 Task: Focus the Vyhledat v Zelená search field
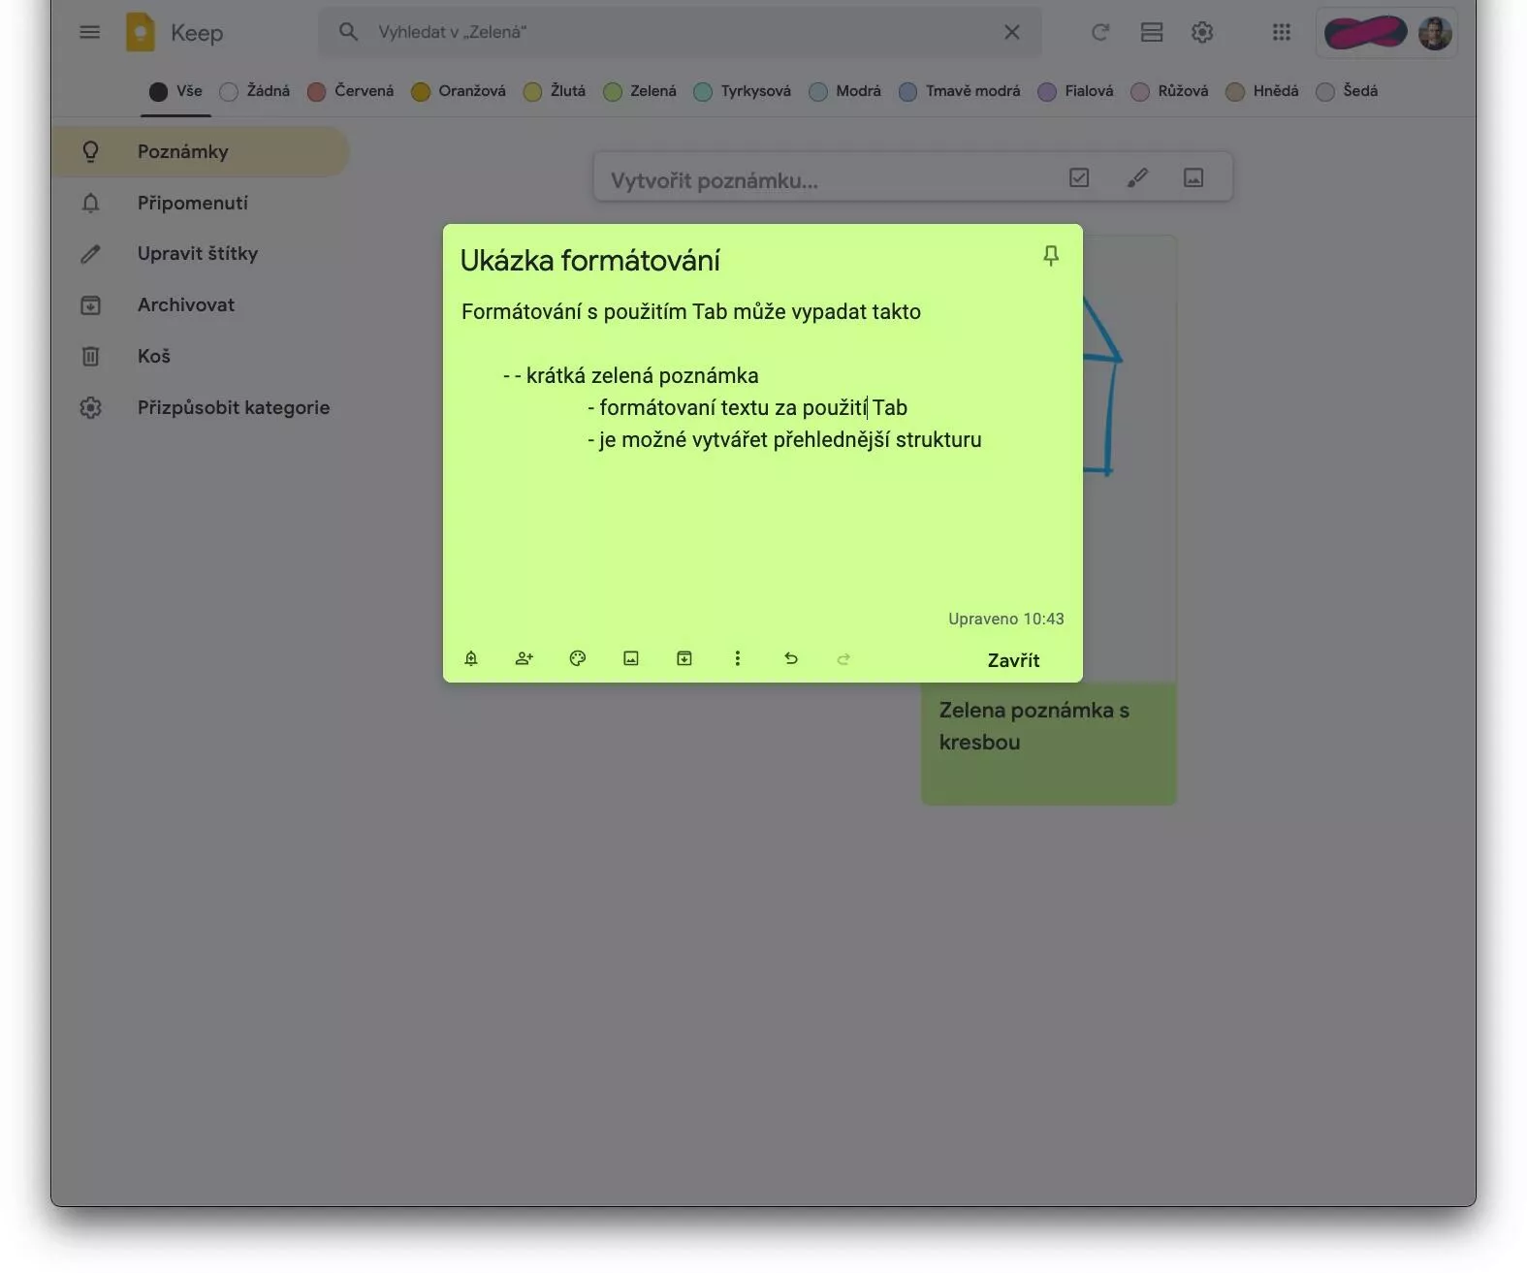click(679, 32)
